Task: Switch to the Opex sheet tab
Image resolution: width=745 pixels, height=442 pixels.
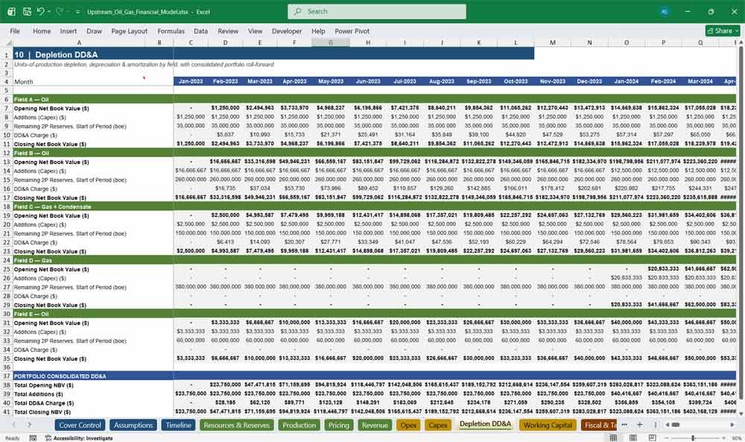Action: click(408, 425)
